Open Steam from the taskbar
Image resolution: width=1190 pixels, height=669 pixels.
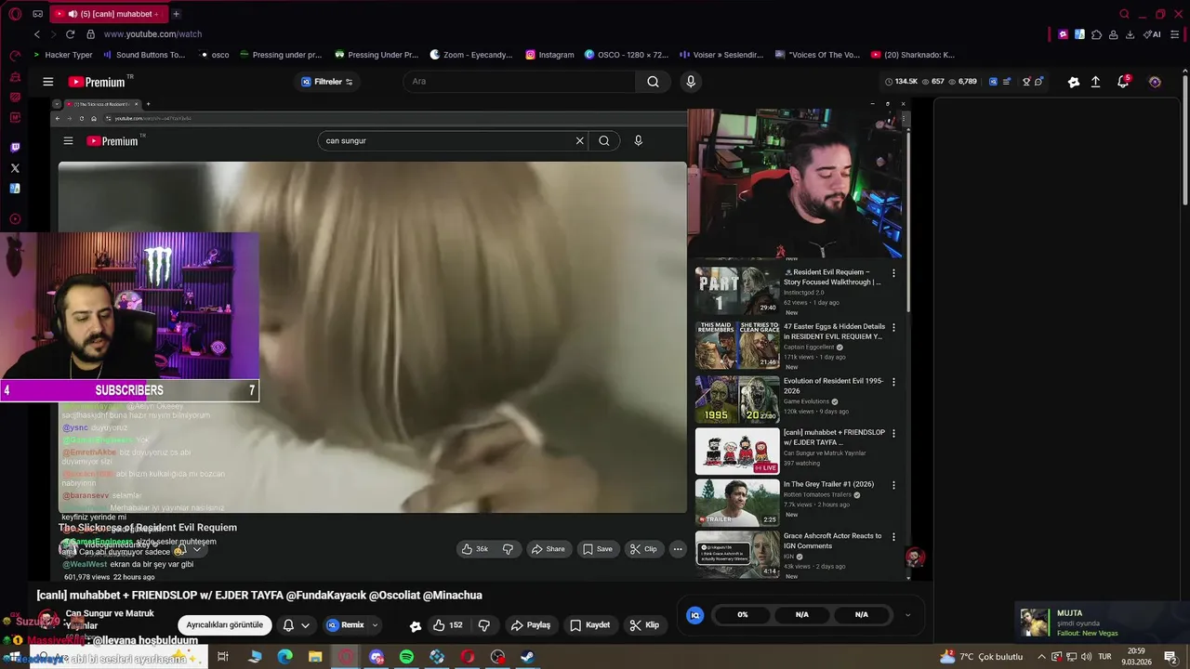click(527, 657)
